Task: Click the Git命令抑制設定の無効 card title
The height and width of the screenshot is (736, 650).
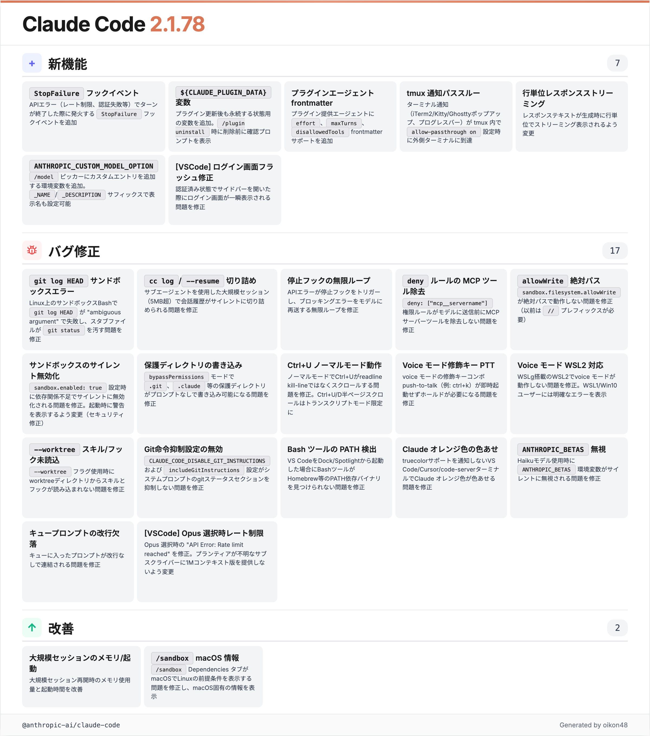Action: (184, 449)
